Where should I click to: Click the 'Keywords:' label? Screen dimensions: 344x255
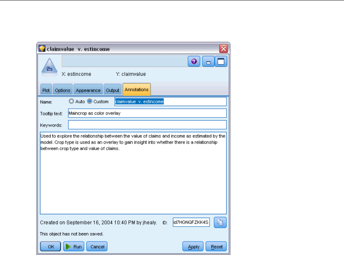click(x=51, y=125)
